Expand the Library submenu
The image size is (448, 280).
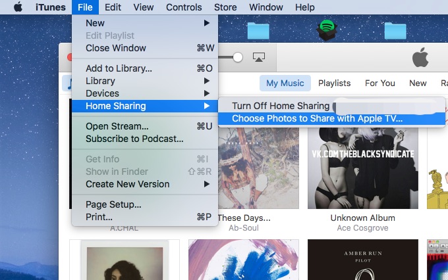click(x=145, y=81)
